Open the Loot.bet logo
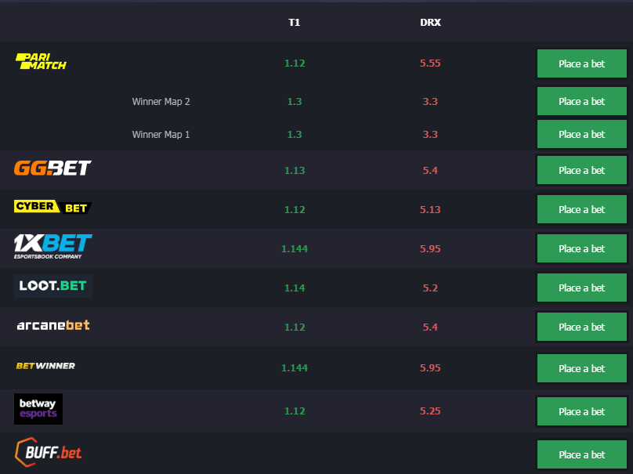Image resolution: width=633 pixels, height=474 pixels. pos(53,286)
